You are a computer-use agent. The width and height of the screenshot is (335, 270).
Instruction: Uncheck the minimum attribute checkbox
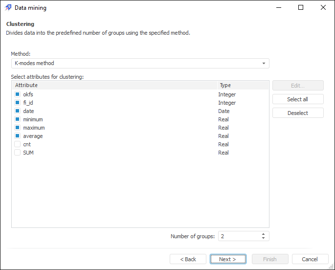pyautogui.click(x=18, y=119)
